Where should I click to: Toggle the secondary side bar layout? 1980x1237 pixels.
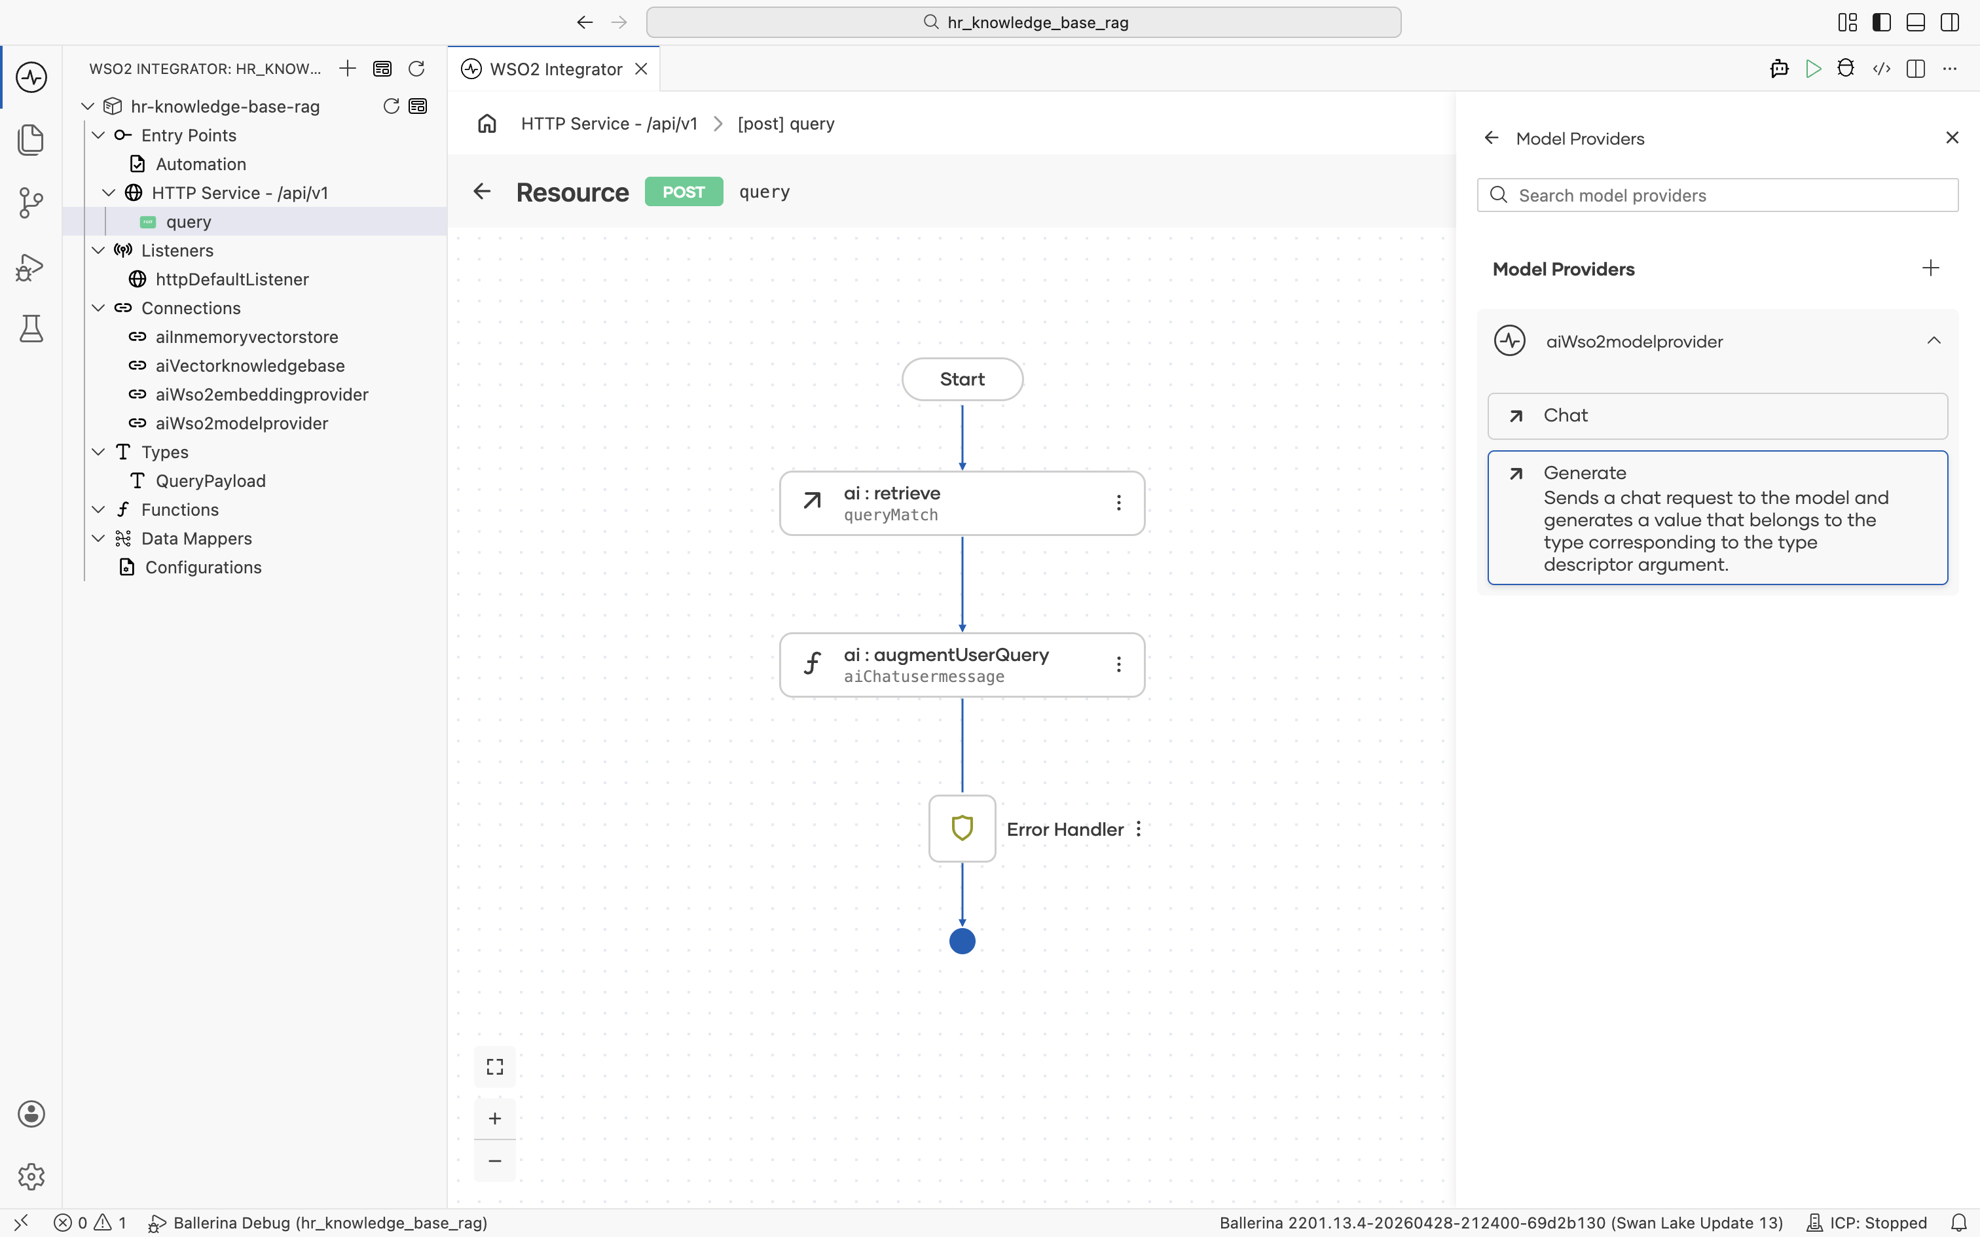point(1950,22)
